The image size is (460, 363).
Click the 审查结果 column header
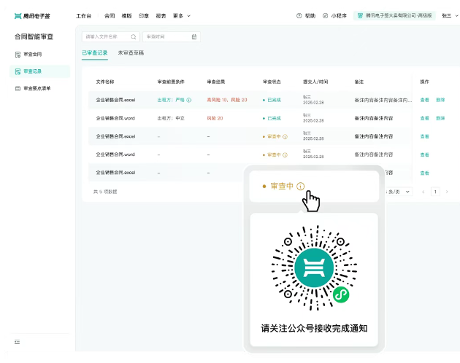tap(216, 82)
